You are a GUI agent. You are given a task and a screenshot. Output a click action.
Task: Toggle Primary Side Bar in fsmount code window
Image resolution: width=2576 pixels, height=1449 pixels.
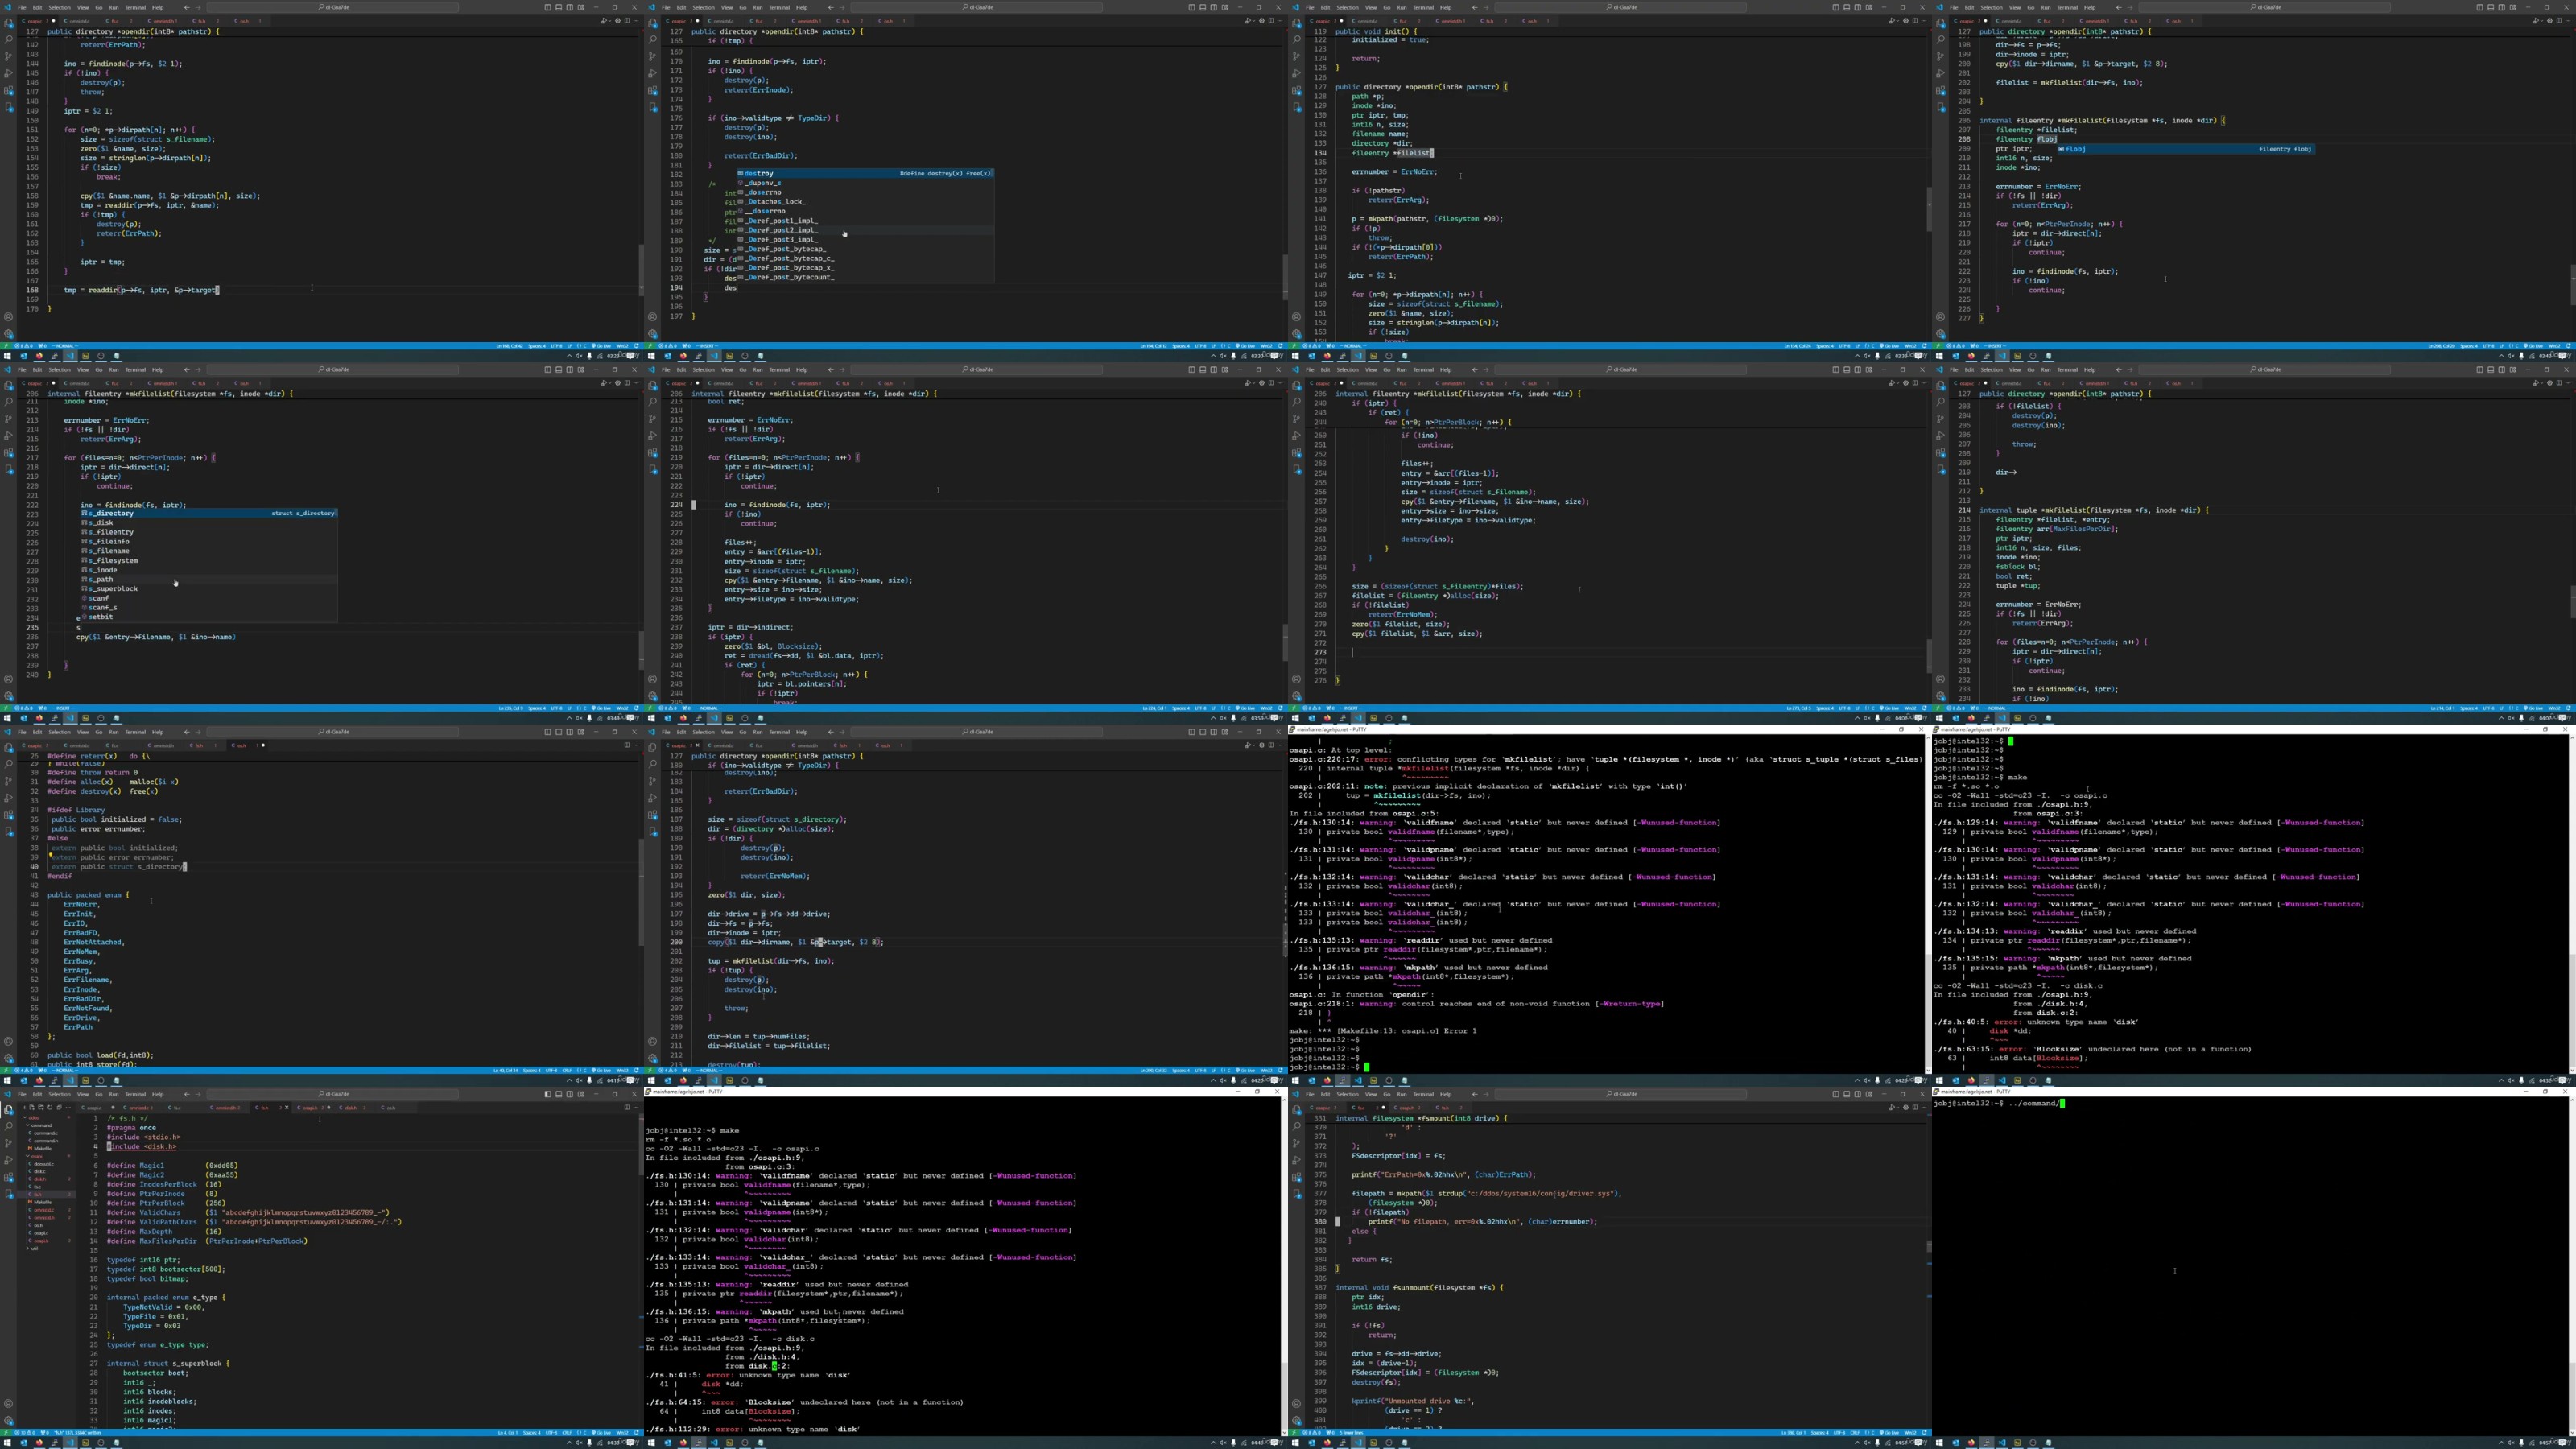pos(1836,1094)
